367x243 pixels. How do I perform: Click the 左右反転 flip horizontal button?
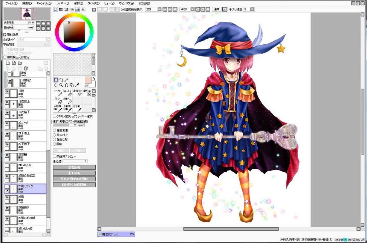pyautogui.click(x=74, y=168)
